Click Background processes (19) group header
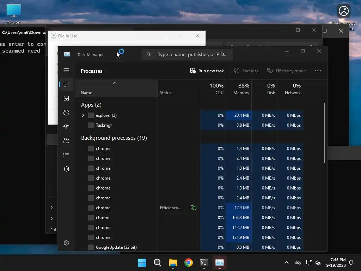 pyautogui.click(x=114, y=138)
